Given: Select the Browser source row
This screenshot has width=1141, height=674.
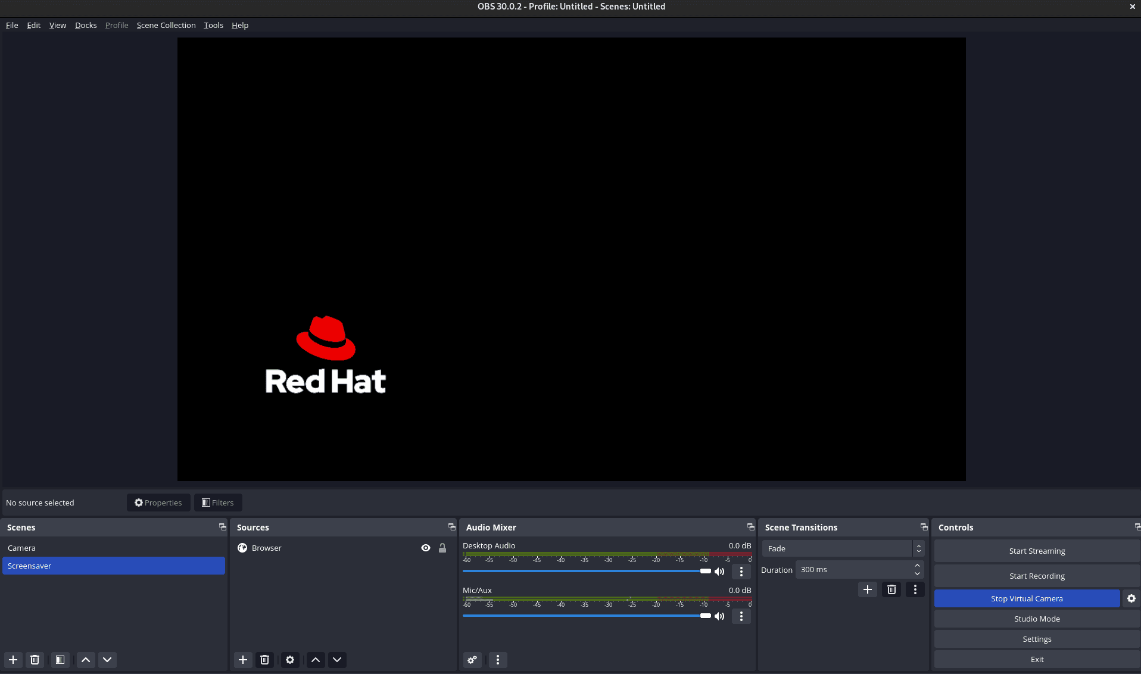Looking at the screenshot, I should [342, 548].
